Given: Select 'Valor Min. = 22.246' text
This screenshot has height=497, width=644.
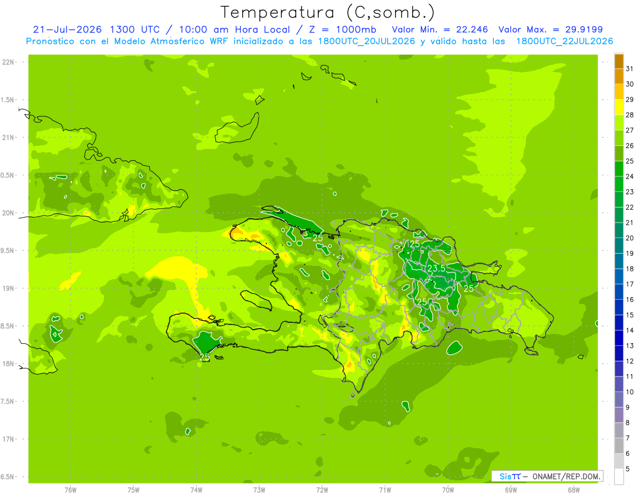Looking at the screenshot, I should click(440, 29).
